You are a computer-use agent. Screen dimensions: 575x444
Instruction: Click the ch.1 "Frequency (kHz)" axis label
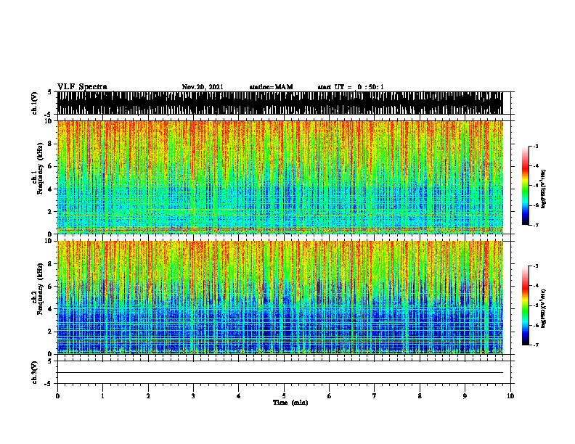40,168
